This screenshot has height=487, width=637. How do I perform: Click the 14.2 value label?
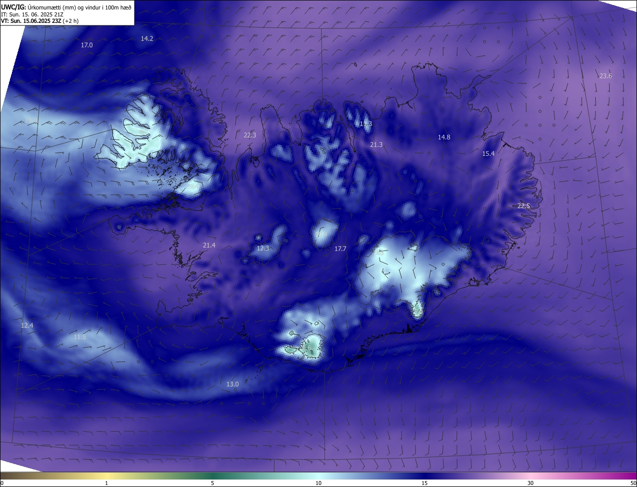click(147, 38)
